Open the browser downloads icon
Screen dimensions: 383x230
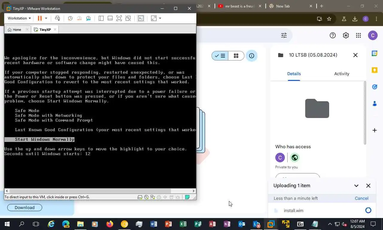[x=355, y=19]
